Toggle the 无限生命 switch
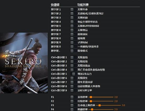The height and width of the screenshot is (111, 145). (x=74, y=9)
